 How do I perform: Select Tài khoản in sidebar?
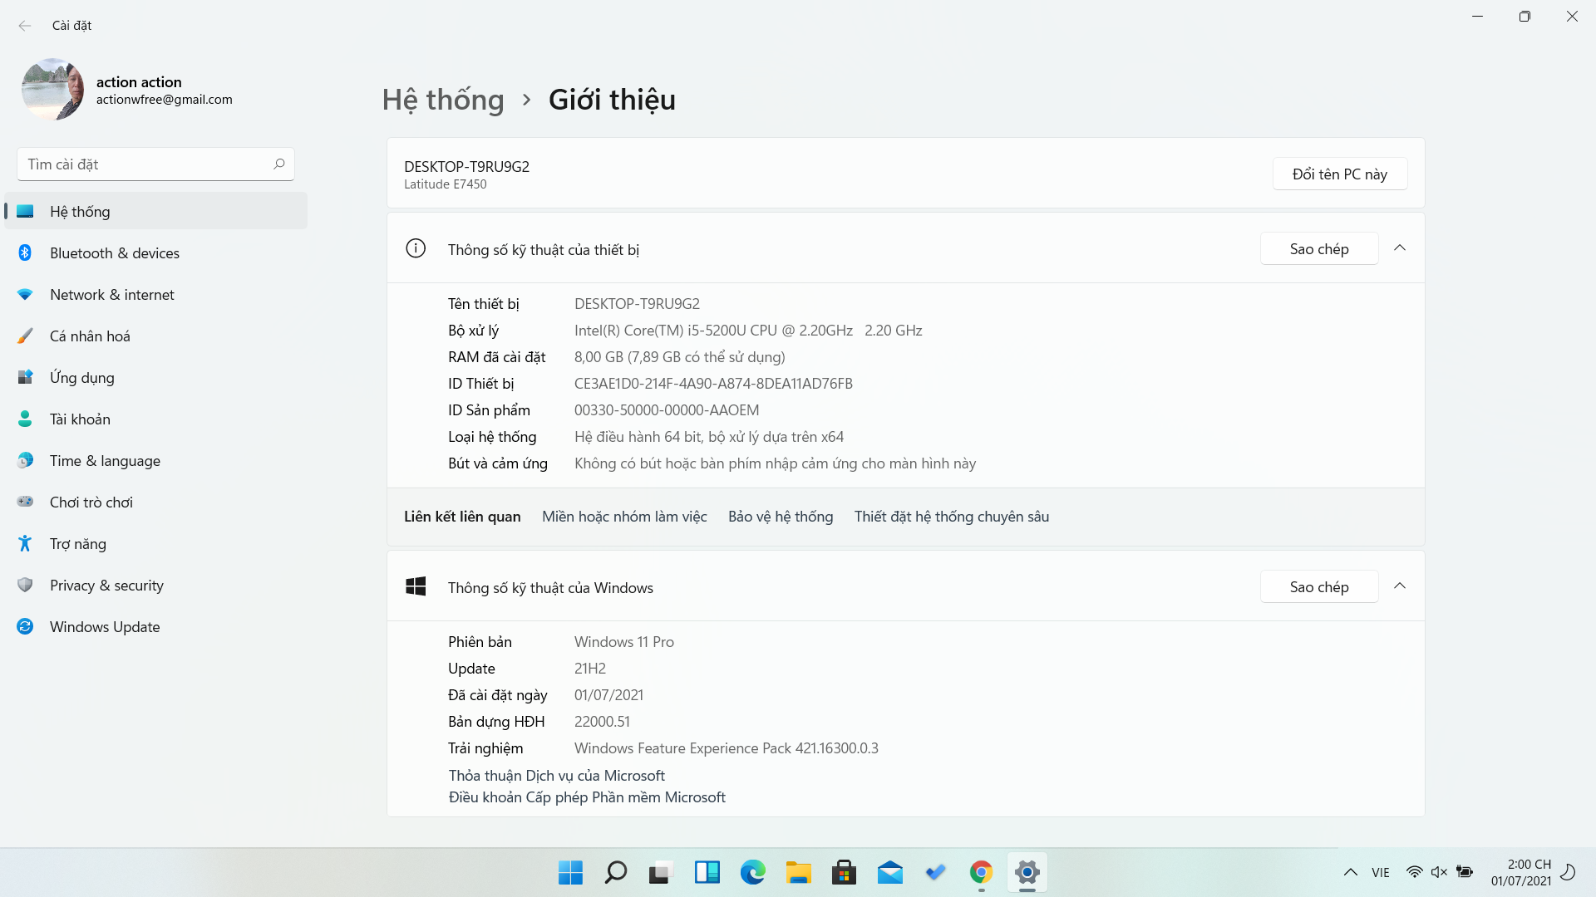point(155,419)
